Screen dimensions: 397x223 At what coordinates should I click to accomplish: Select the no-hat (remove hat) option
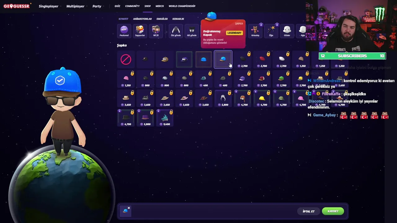click(x=126, y=59)
